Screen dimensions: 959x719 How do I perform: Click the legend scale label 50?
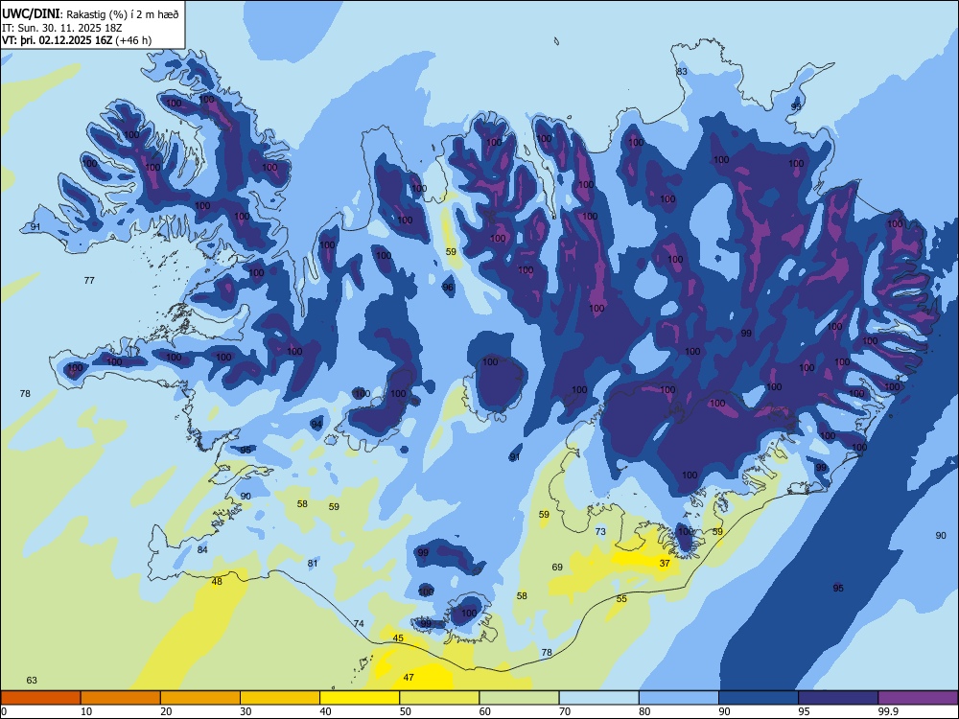pos(406,711)
